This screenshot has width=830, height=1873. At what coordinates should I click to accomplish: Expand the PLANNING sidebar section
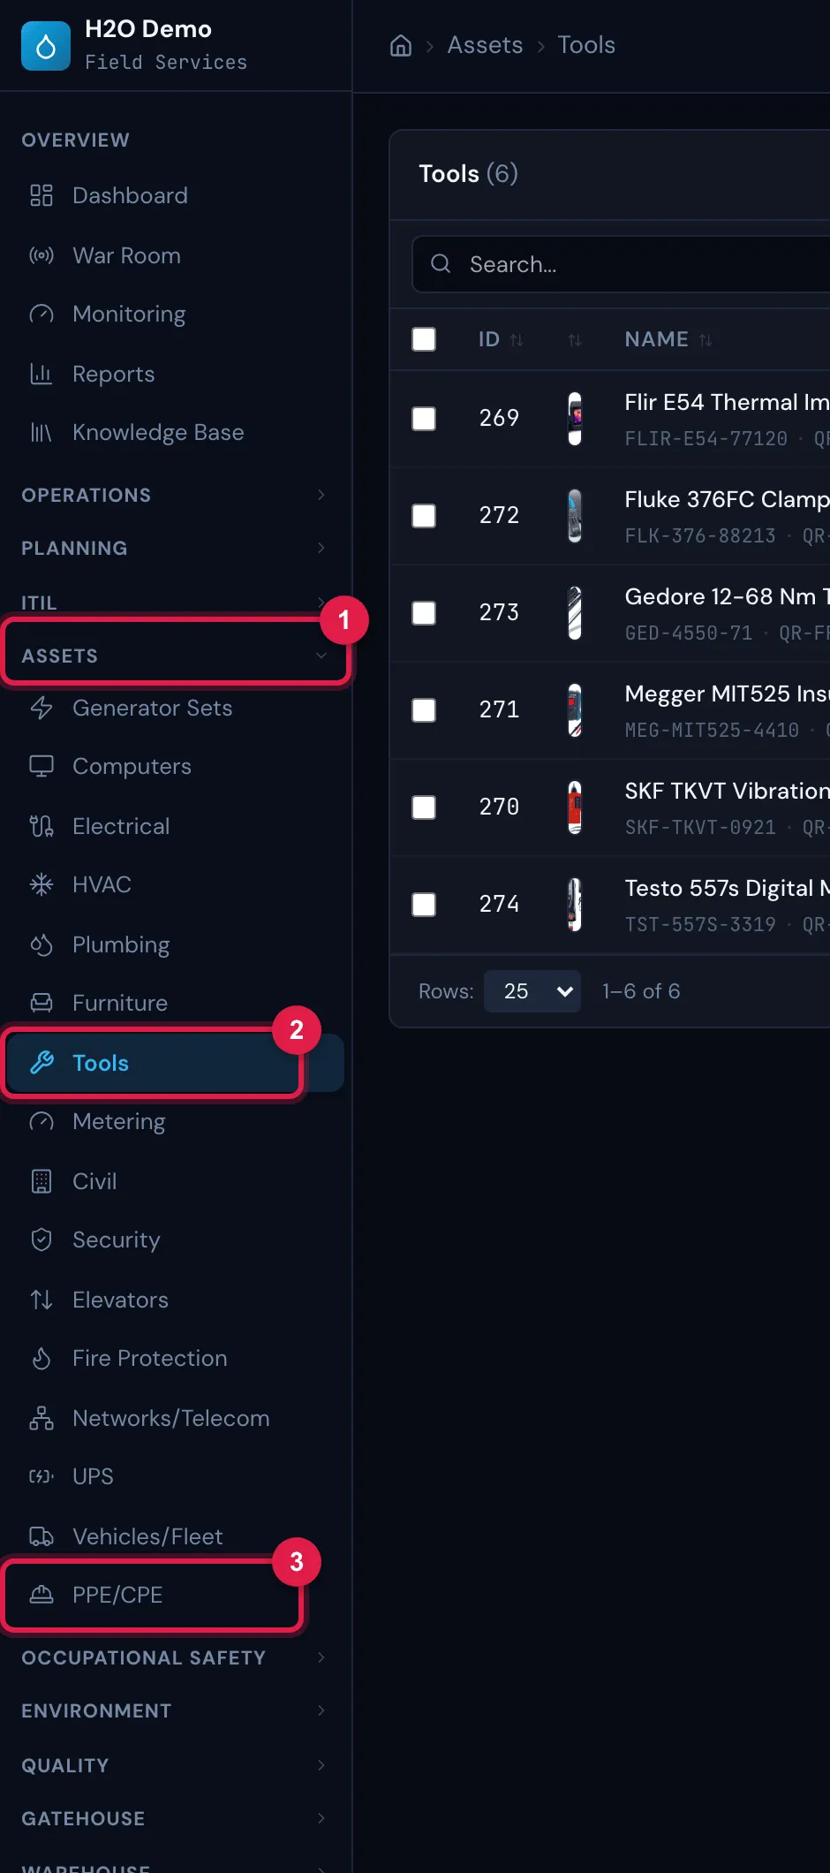(173, 548)
